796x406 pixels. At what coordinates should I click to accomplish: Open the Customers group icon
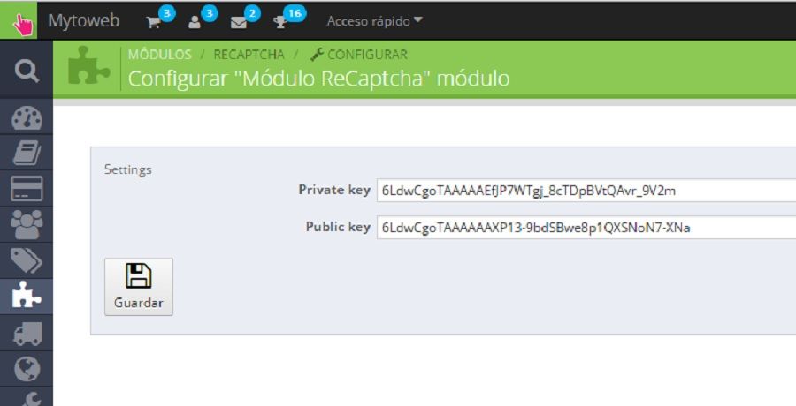coord(27,224)
